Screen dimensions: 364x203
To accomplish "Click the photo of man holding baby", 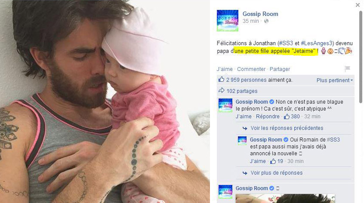I will [105, 101].
